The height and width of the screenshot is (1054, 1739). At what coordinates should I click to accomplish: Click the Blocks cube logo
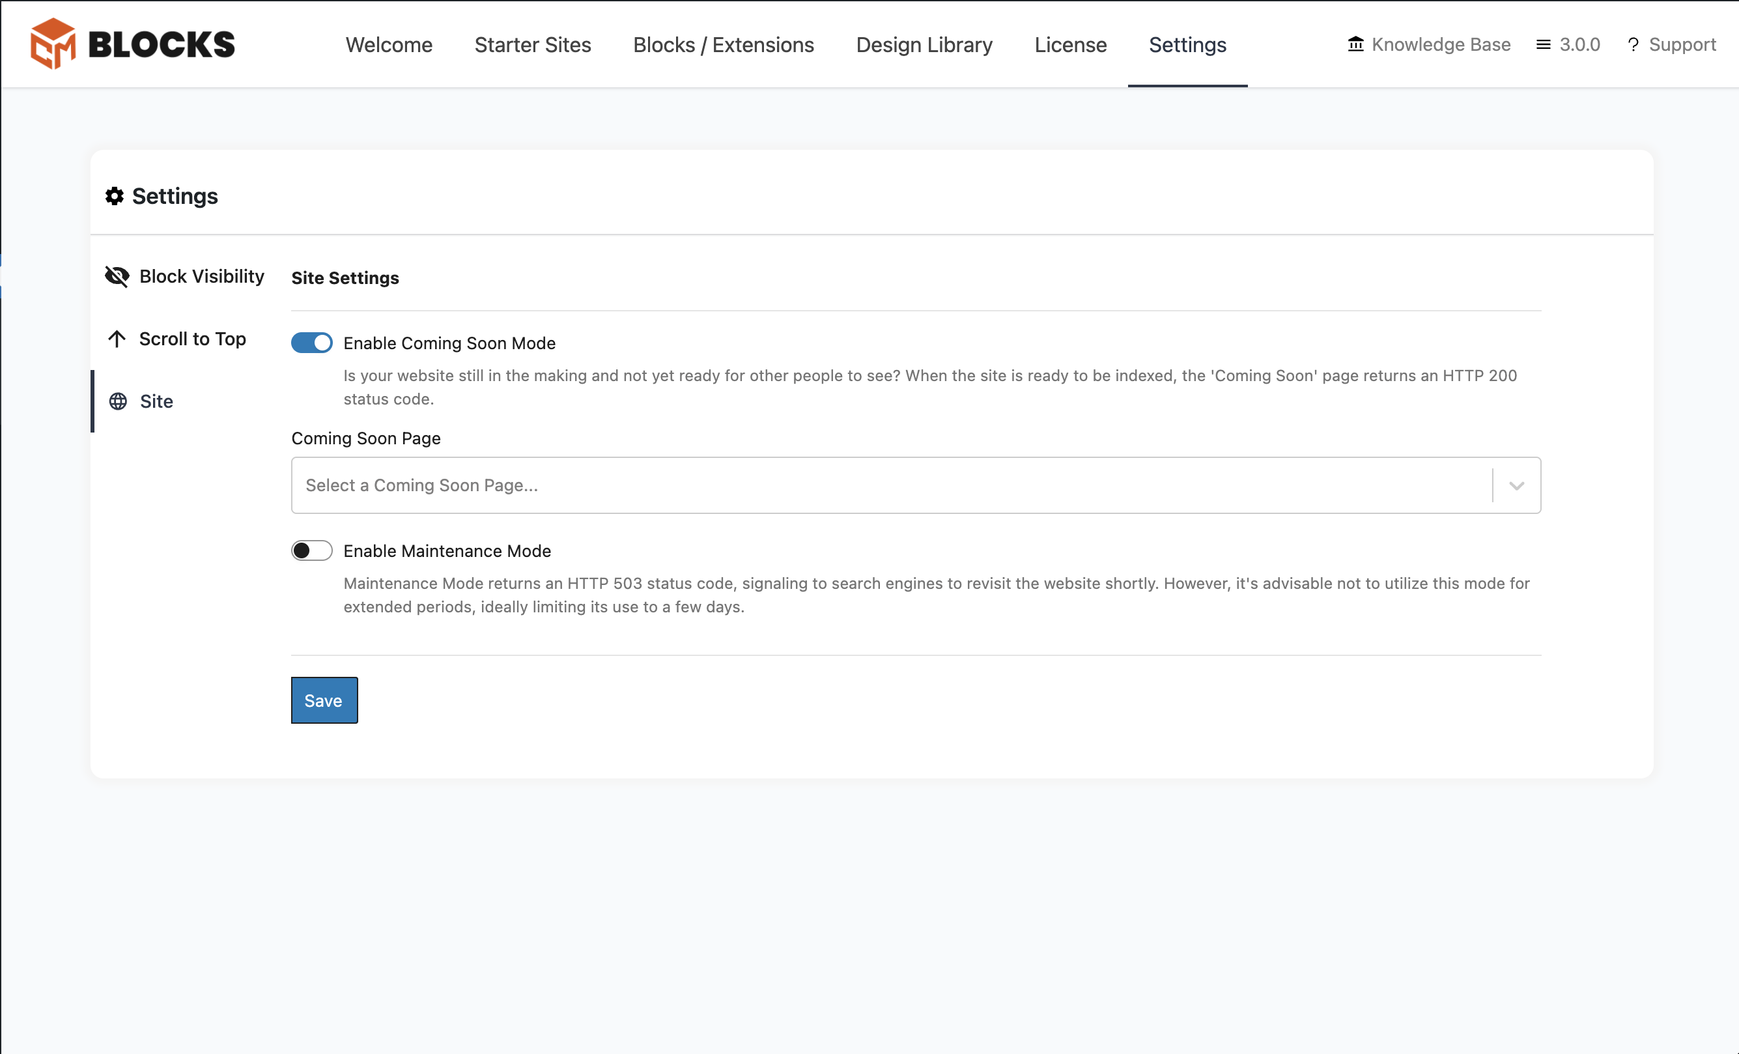point(53,44)
